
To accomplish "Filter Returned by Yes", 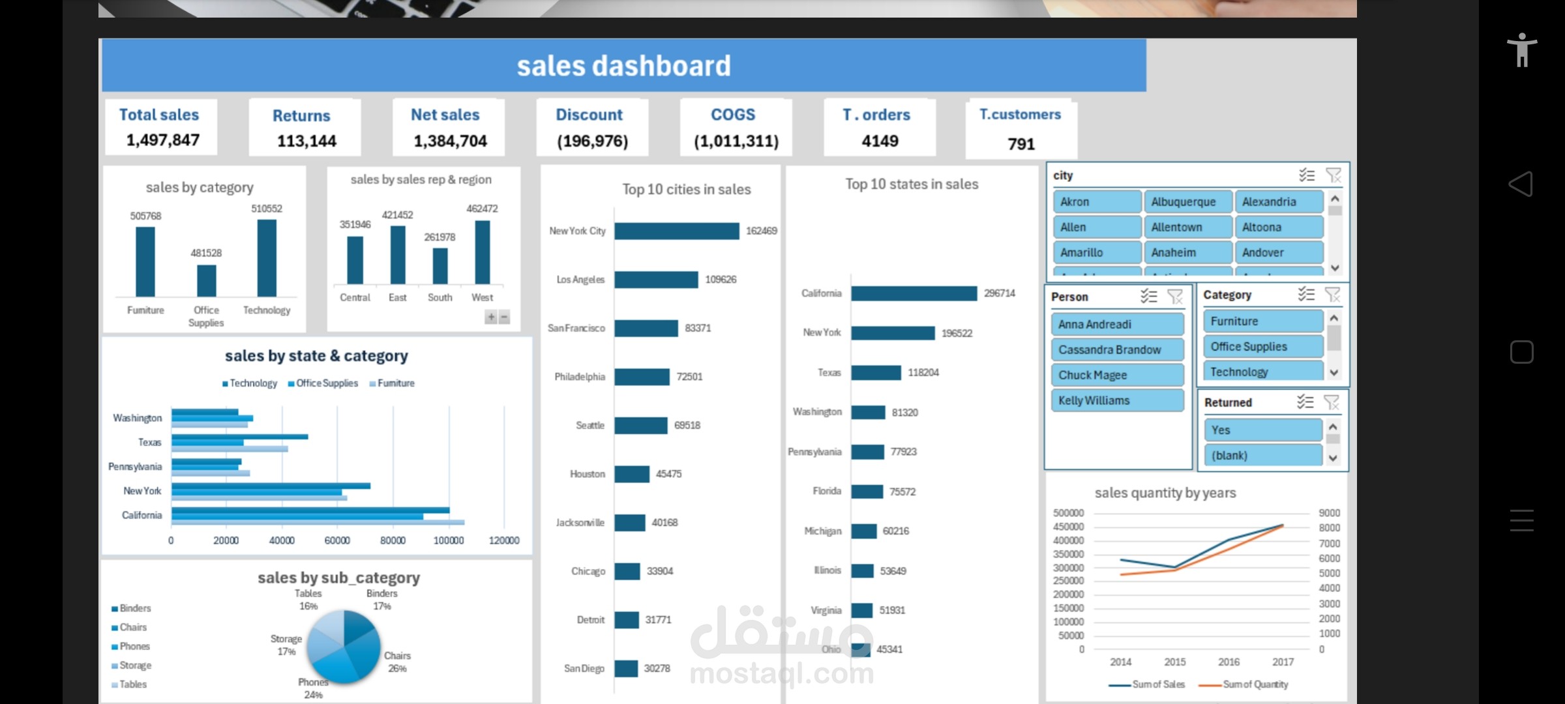I will point(1262,430).
